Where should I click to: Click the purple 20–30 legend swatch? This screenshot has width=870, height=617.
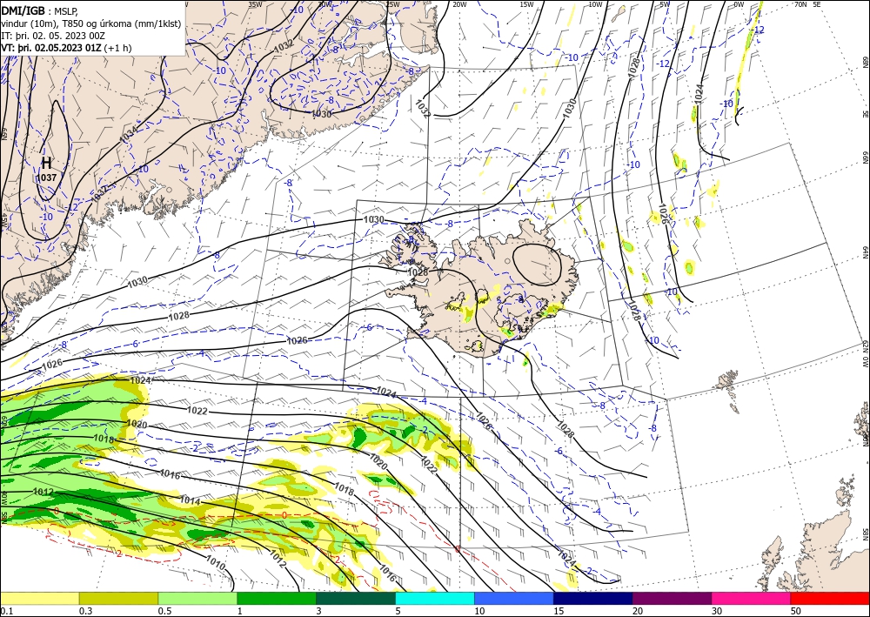click(672, 598)
